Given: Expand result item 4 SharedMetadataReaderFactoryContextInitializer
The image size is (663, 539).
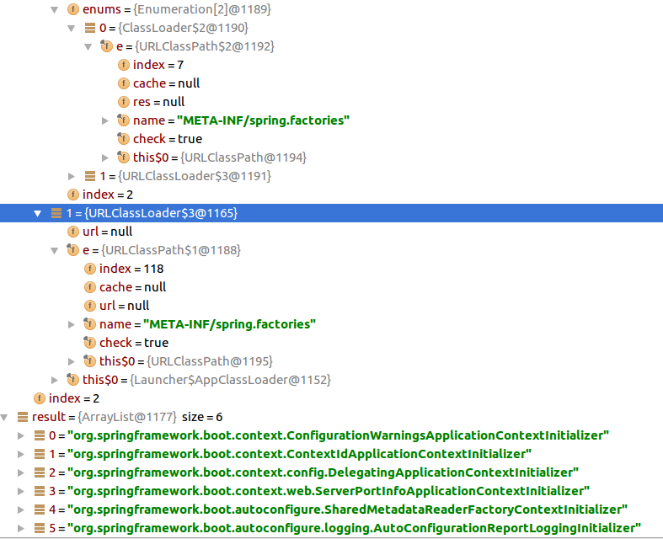Looking at the screenshot, I should 21,510.
